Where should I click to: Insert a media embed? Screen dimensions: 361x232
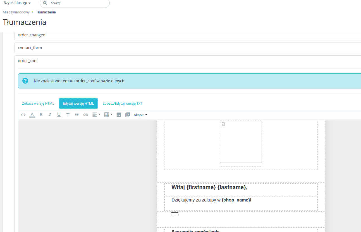[x=128, y=115]
